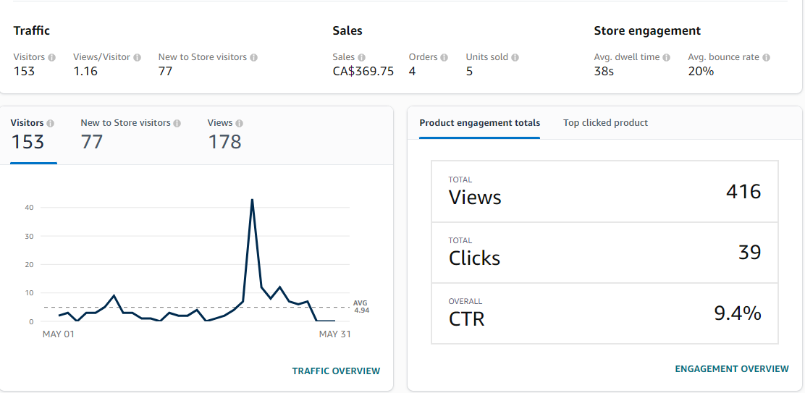This screenshot has width=805, height=393.
Task: Switch chart to New to Store visitors tab
Action: click(131, 135)
